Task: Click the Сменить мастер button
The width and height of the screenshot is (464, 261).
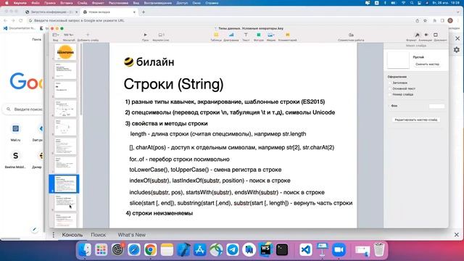Action: point(427,65)
